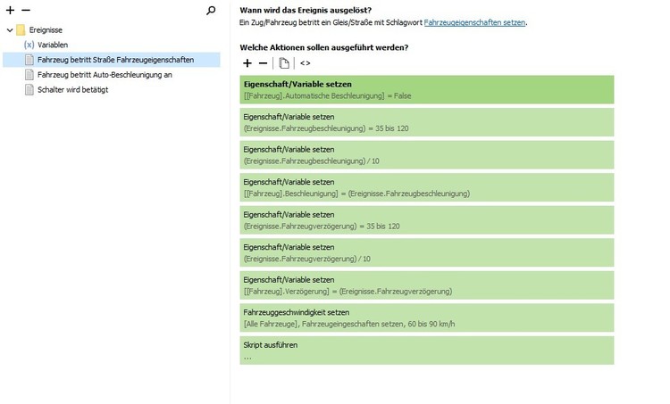
Task: Click the remove event minus icon above the tree
Action: coord(26,11)
